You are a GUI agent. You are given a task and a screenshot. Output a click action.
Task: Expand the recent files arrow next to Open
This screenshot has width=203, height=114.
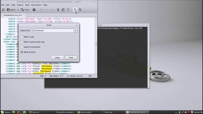click(x=18, y=10)
